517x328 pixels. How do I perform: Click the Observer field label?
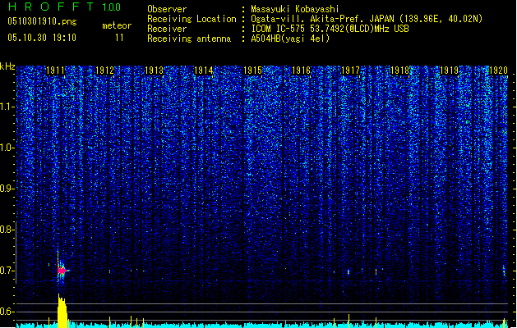coord(167,9)
